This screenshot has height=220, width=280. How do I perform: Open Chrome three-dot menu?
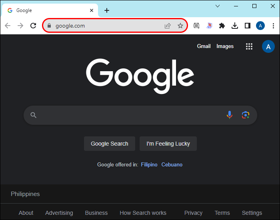coord(273,26)
